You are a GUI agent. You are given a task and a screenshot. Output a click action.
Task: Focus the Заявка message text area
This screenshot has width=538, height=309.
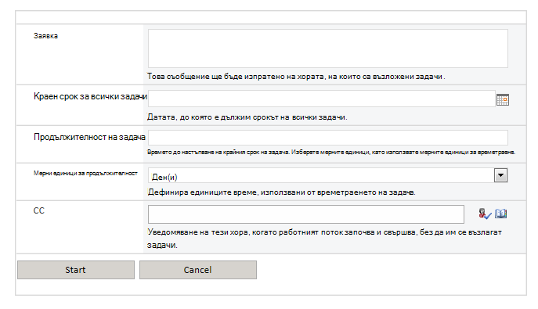[x=327, y=49]
